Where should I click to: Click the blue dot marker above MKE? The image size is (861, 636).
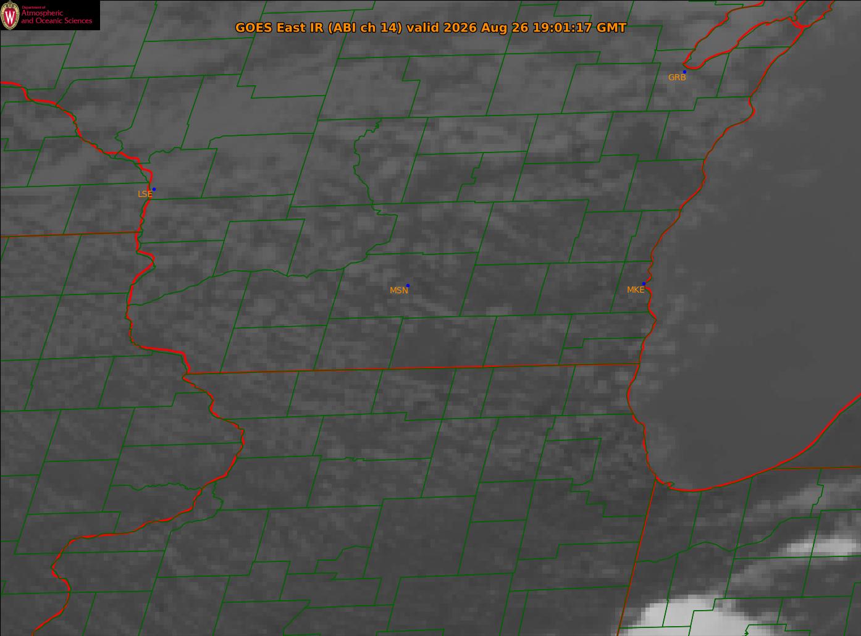pyautogui.click(x=644, y=283)
